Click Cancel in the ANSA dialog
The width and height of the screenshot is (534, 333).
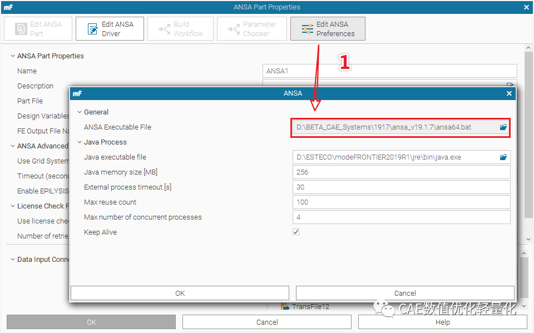click(405, 293)
